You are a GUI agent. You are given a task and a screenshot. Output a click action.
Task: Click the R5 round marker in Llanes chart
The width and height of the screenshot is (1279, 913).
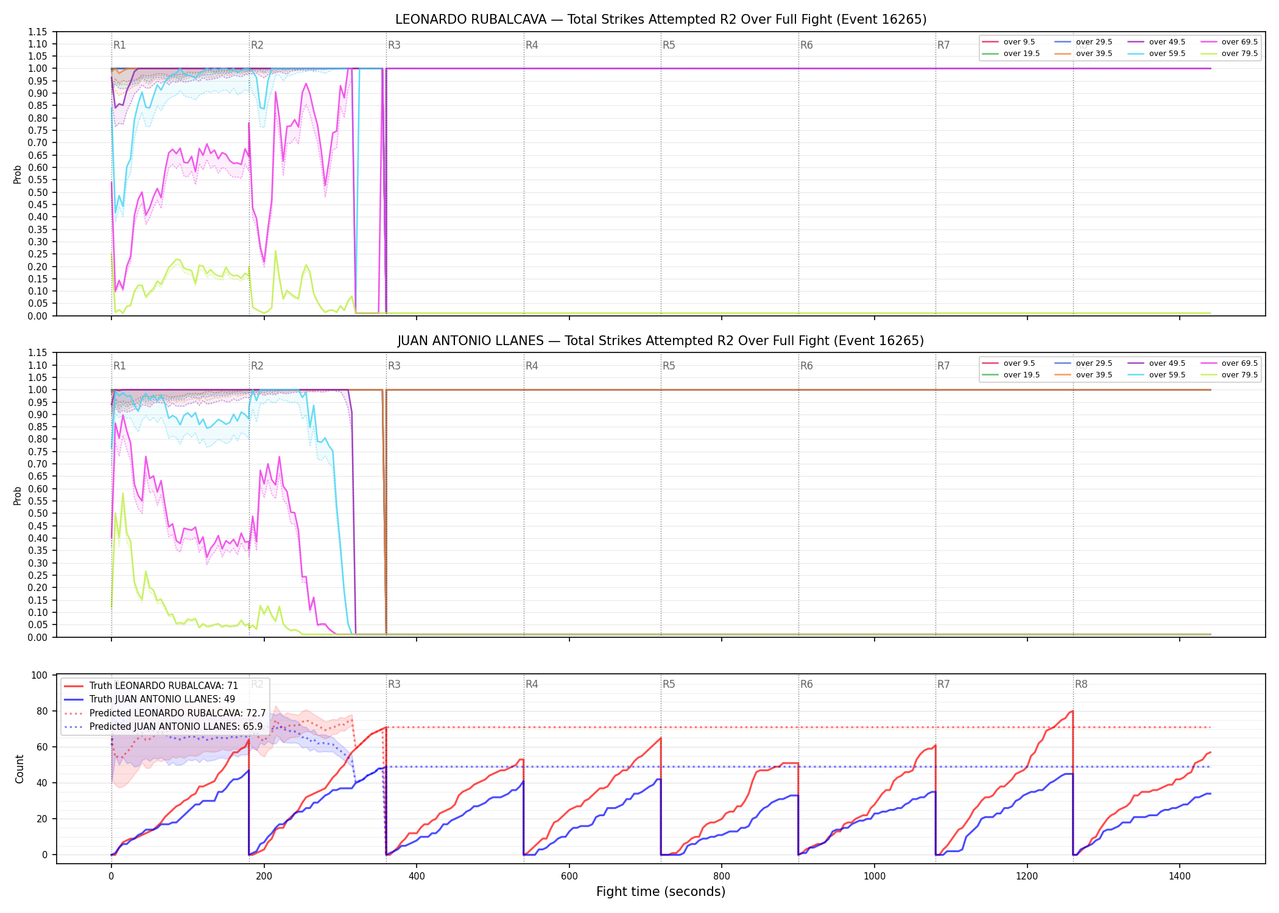(x=669, y=366)
